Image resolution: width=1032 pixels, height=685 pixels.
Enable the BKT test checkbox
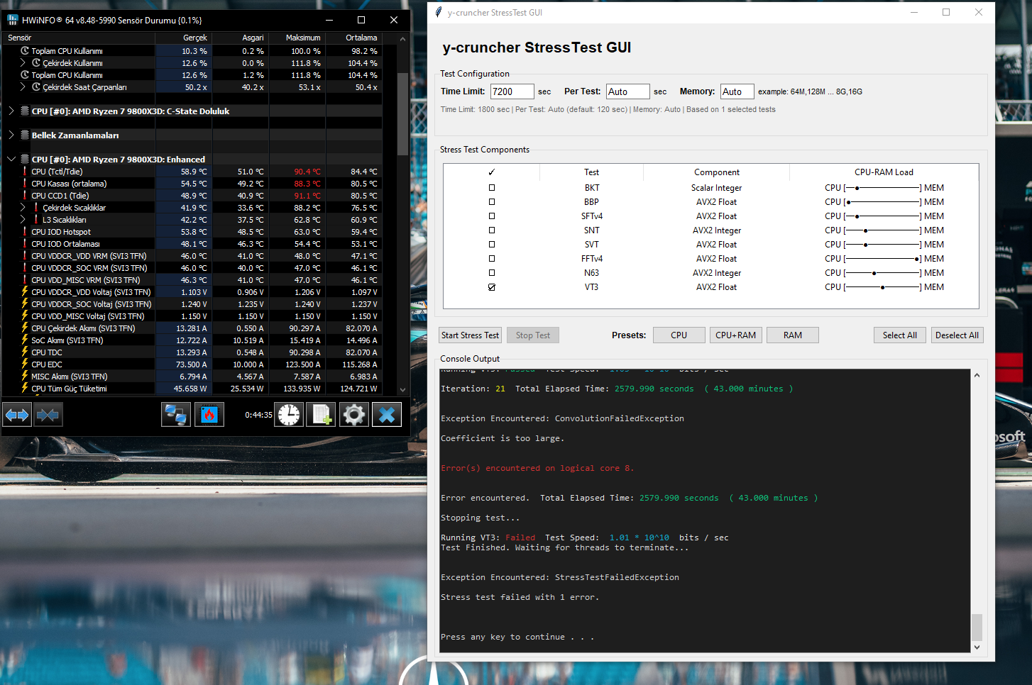point(492,188)
